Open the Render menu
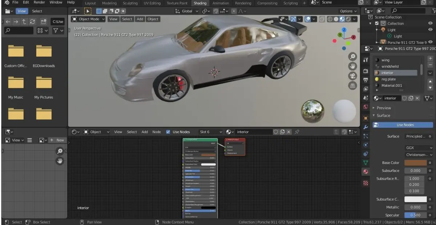The image size is (436, 225). (39, 3)
